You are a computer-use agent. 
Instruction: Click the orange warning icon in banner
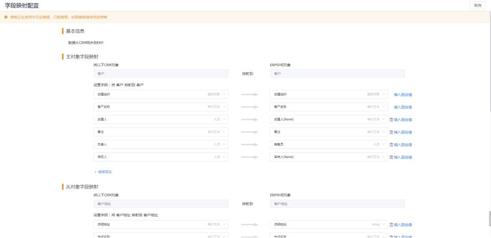[x=6, y=17]
